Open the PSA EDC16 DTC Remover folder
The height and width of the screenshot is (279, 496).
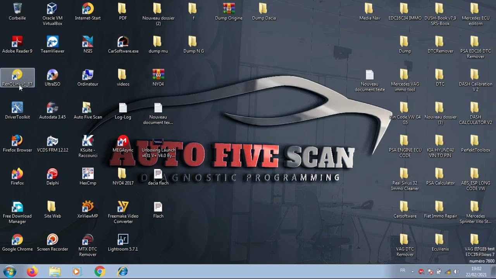[475, 47]
